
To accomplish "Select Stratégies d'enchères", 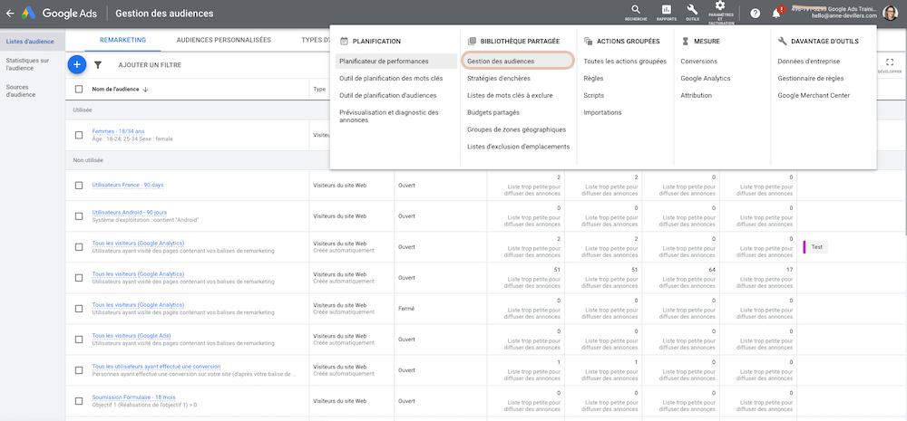I will (x=499, y=78).
